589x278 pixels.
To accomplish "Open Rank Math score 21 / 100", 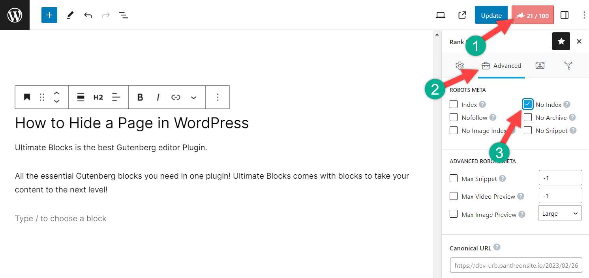I will pyautogui.click(x=533, y=15).
